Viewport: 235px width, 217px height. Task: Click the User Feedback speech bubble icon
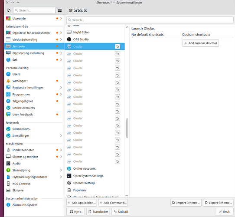point(8,115)
